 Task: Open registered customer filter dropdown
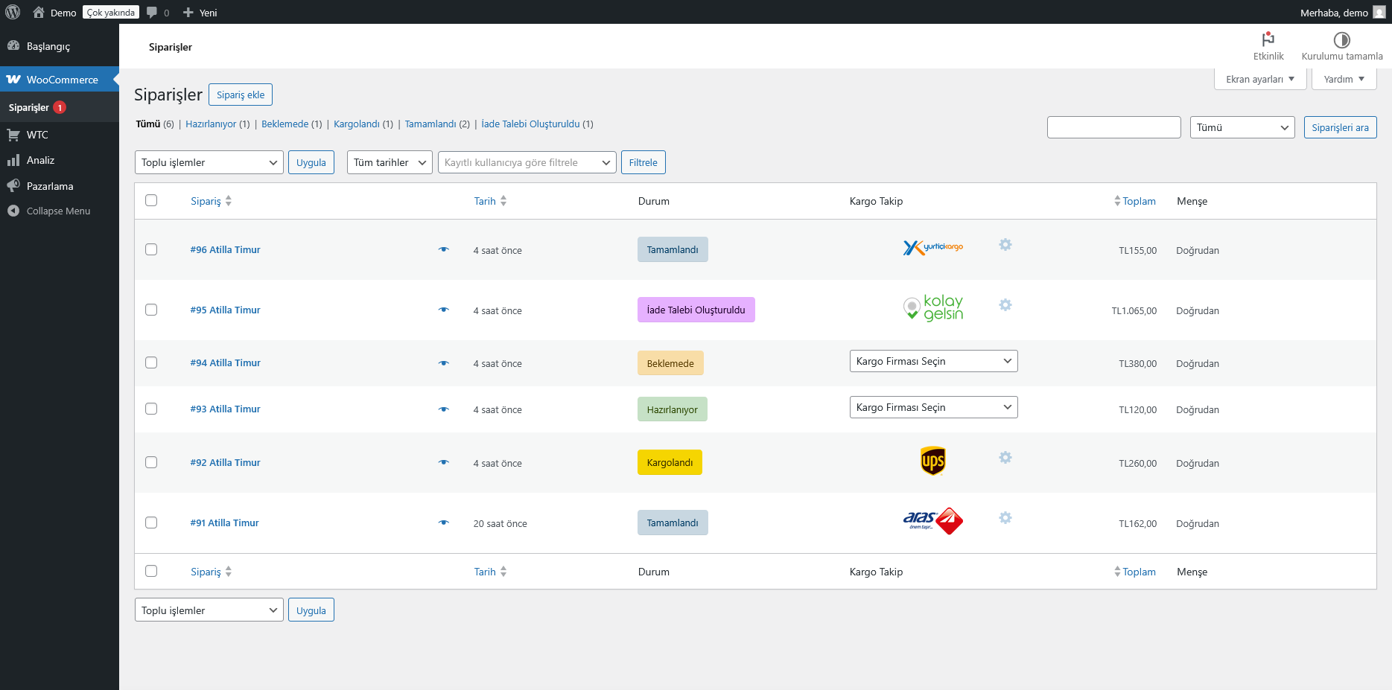pos(527,162)
